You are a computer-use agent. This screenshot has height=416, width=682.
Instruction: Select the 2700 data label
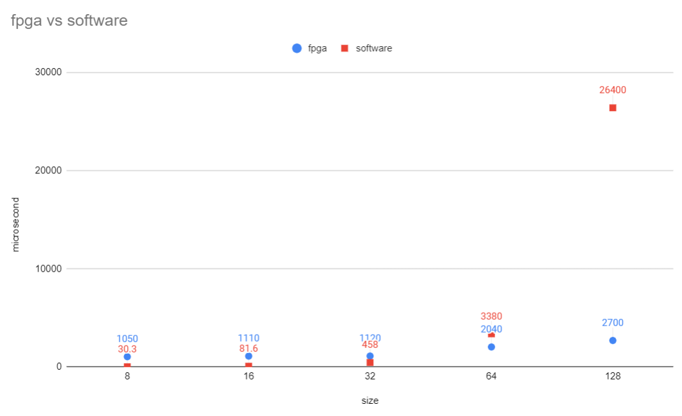613,323
